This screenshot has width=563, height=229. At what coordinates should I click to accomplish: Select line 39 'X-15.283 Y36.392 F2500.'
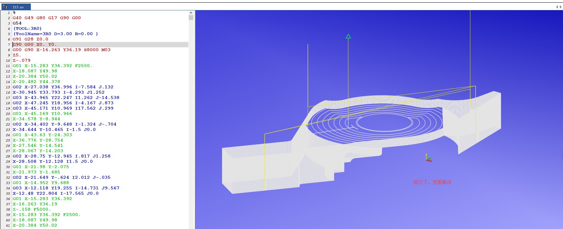(47, 215)
